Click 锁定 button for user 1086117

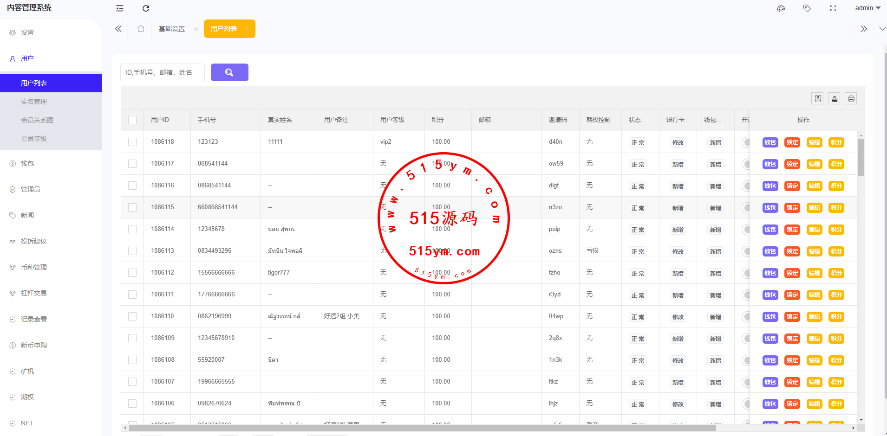[x=792, y=164]
